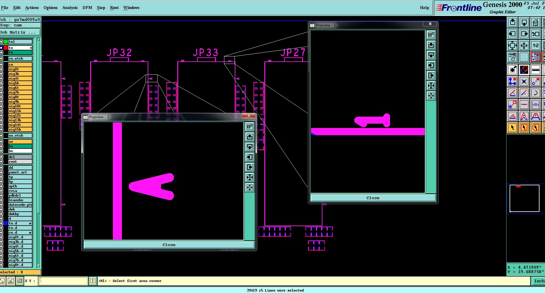Click the pan up icon in Popview - 1
The height and width of the screenshot is (293, 545).
coord(431,45)
